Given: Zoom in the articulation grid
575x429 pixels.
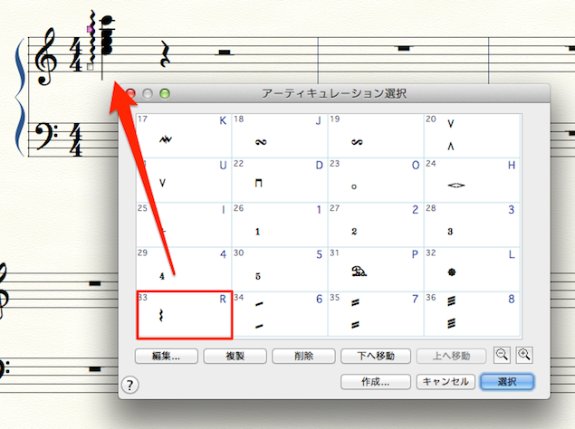Looking at the screenshot, I should pos(524,355).
